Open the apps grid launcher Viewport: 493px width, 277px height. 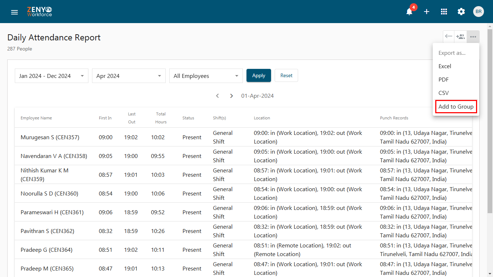point(444,12)
